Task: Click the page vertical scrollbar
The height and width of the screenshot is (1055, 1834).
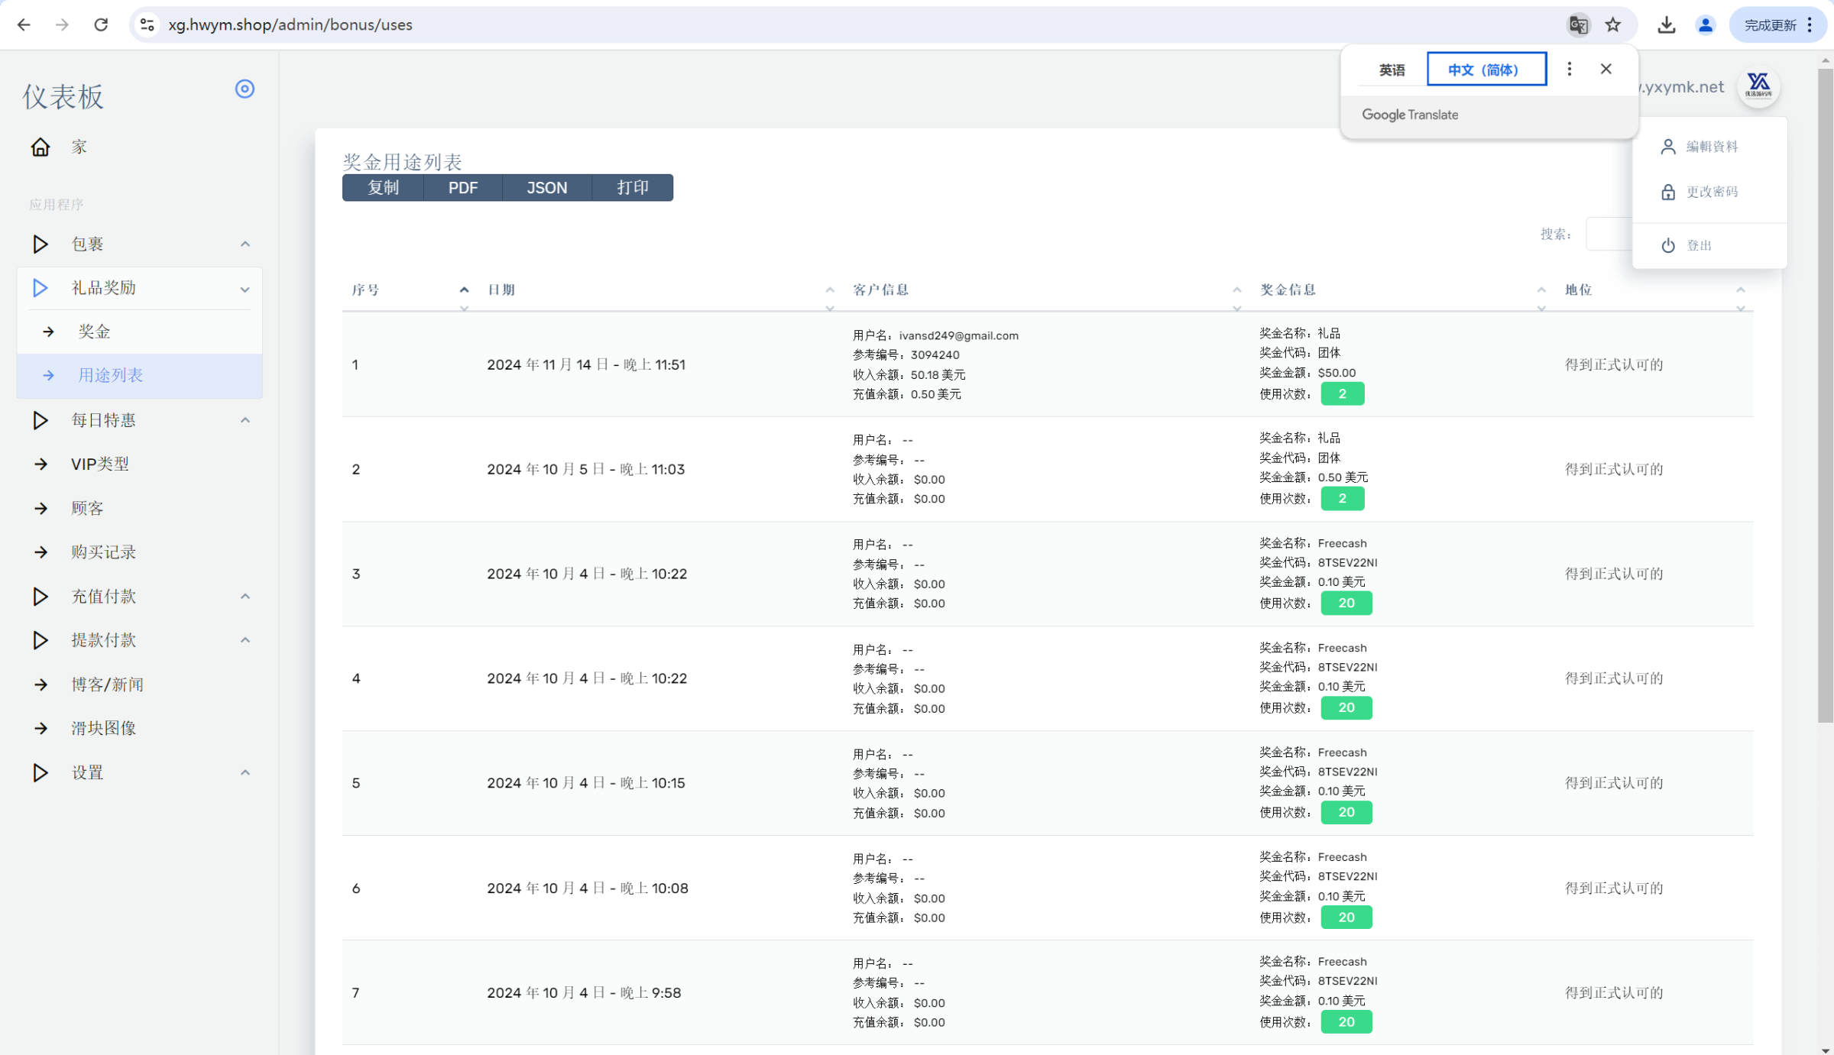Action: point(1825,382)
